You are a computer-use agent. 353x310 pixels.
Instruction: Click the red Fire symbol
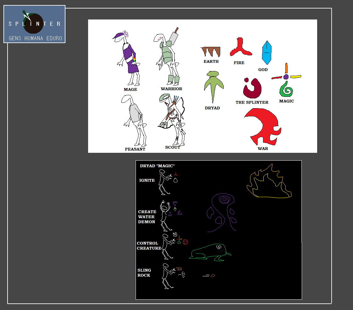point(240,47)
